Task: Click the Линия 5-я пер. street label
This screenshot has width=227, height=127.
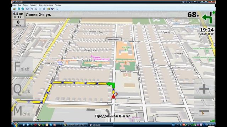Action: (95, 32)
